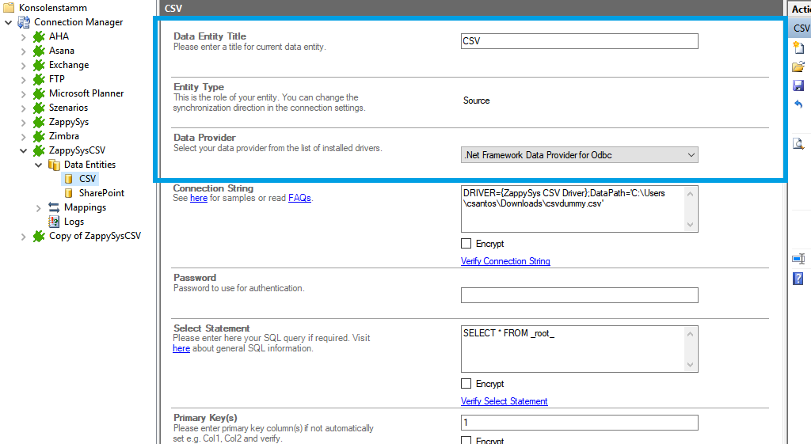Select the SharePoint data entity
The width and height of the screenshot is (811, 444).
click(101, 193)
